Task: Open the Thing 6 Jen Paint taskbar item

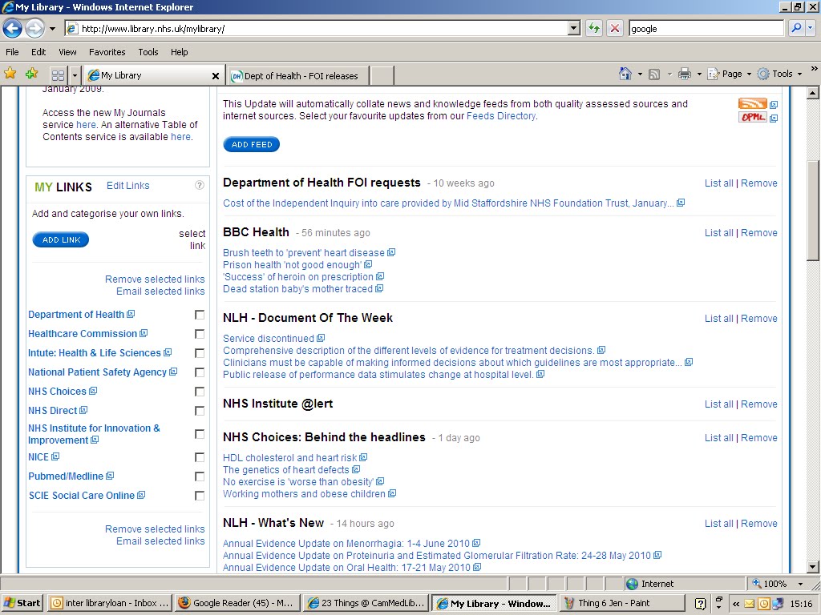Action: point(621,603)
